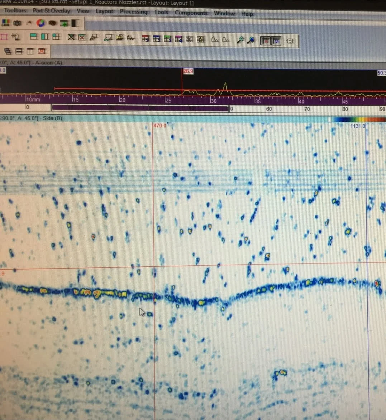Screen dimensions: 386x420
Task: Click the first echo-peaks curve icon
Action: click(x=215, y=40)
